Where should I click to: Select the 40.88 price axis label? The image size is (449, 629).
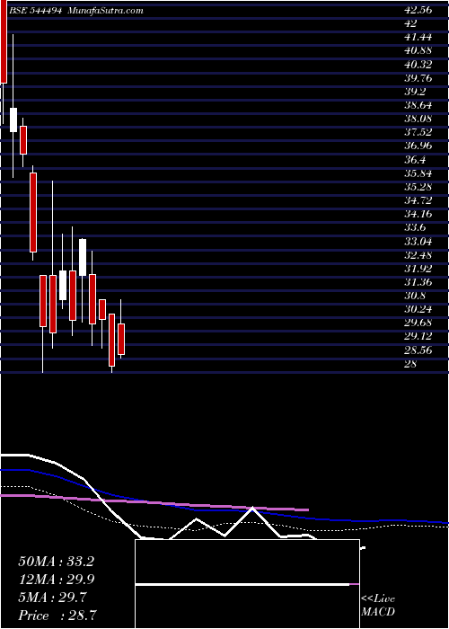tap(419, 51)
